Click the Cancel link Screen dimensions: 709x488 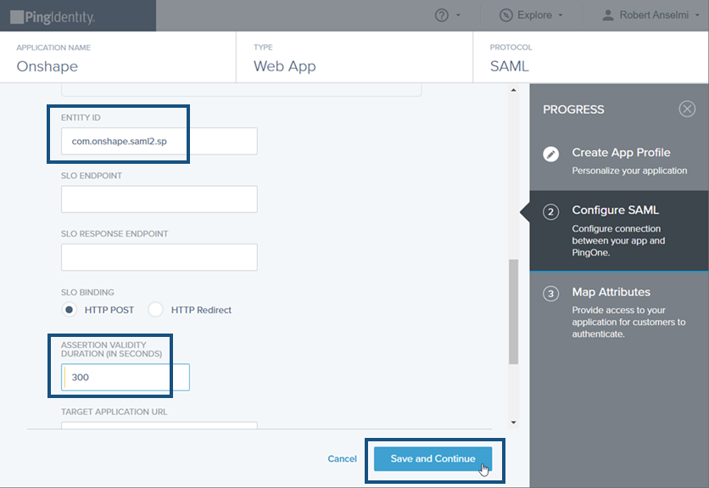click(x=342, y=459)
